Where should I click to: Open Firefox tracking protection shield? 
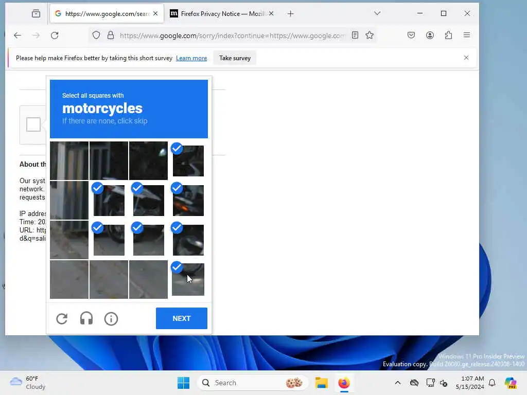pyautogui.click(x=96, y=35)
